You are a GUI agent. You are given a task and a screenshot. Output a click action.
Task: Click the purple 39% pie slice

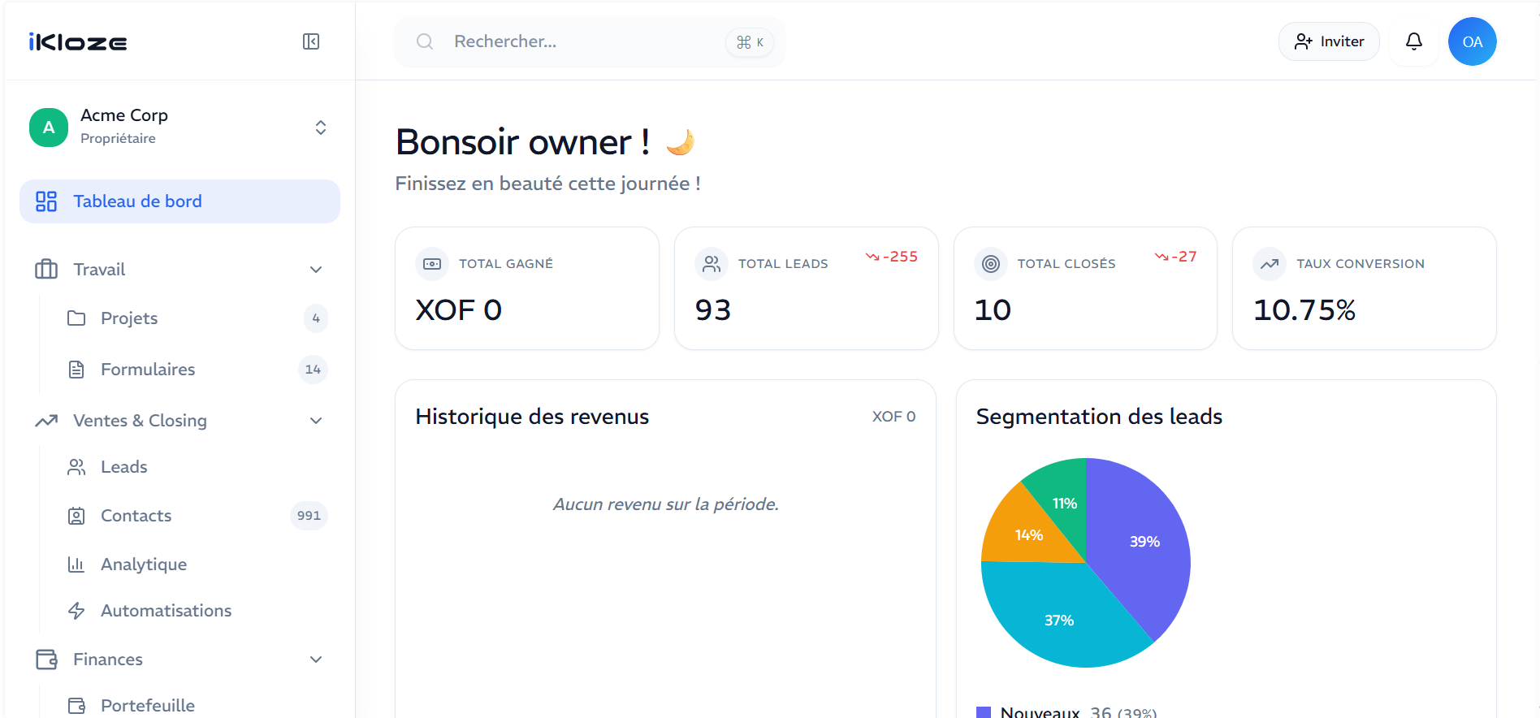pyautogui.click(x=1144, y=542)
